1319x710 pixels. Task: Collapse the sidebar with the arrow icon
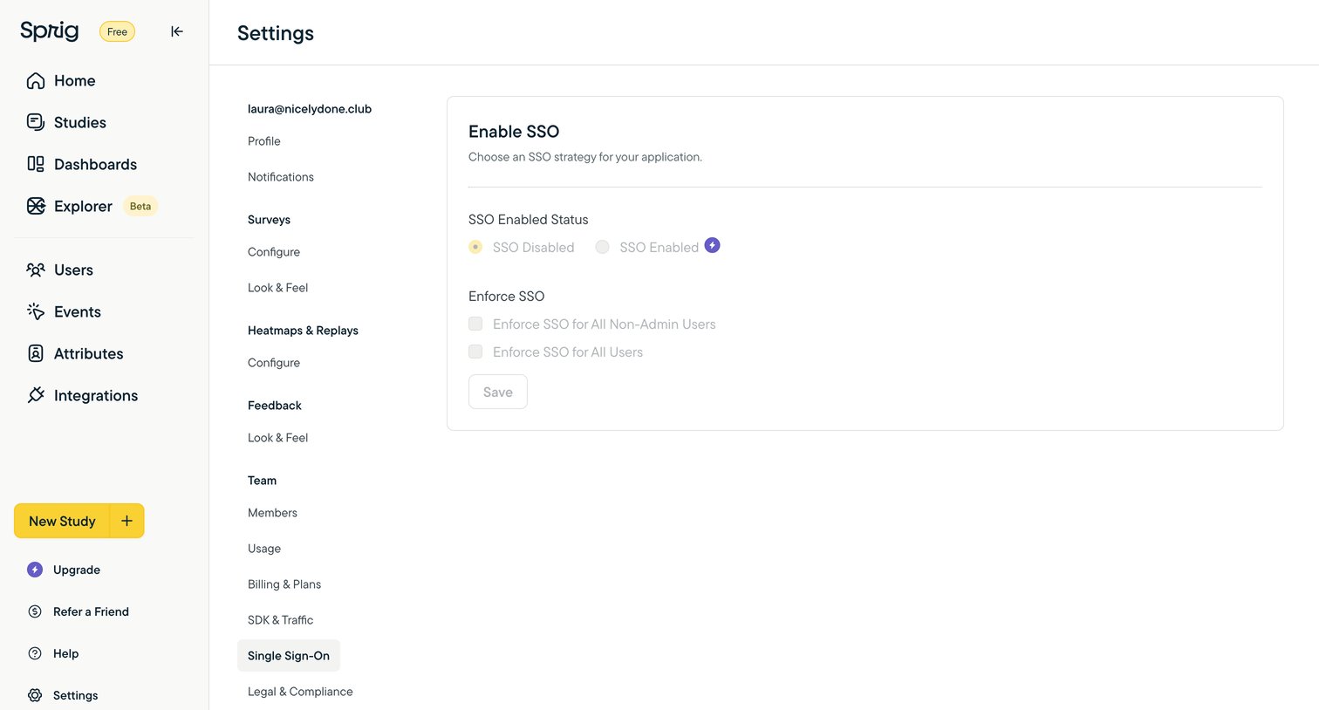[177, 31]
